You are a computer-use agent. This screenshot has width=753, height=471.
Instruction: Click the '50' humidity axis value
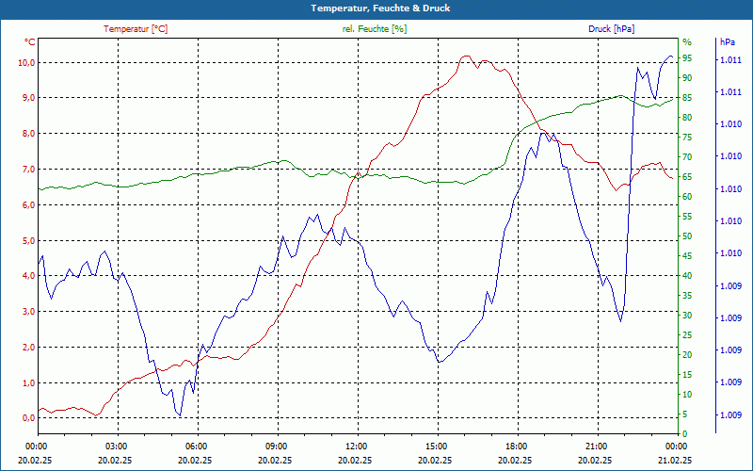point(687,236)
